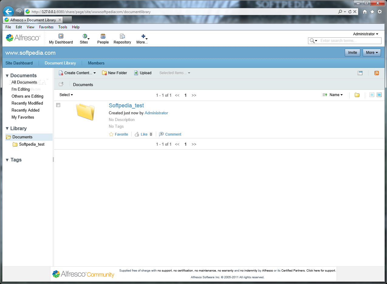
Task: Click the Comment bubble icon
Action: (161, 134)
